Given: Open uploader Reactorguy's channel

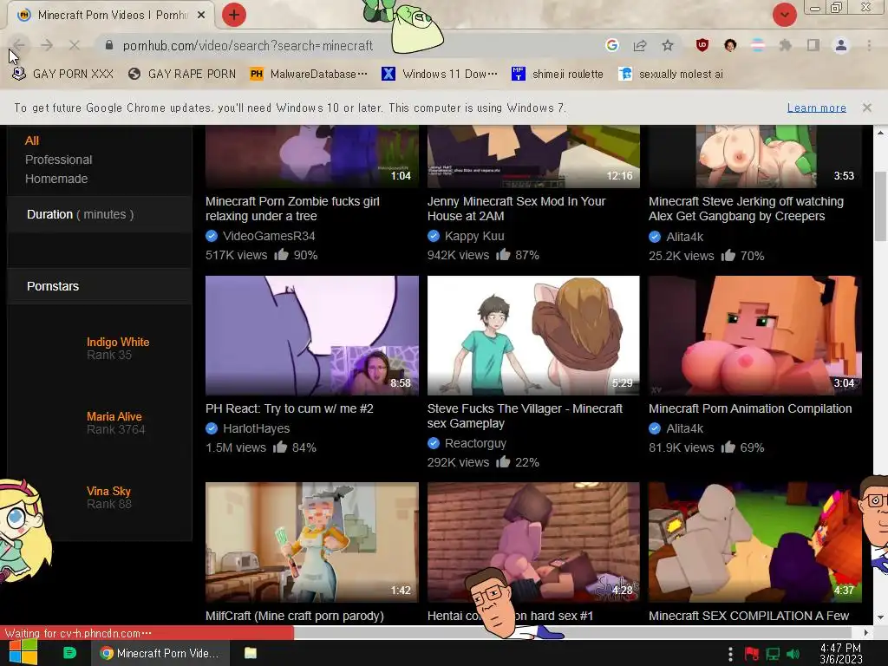Looking at the screenshot, I should pos(475,443).
